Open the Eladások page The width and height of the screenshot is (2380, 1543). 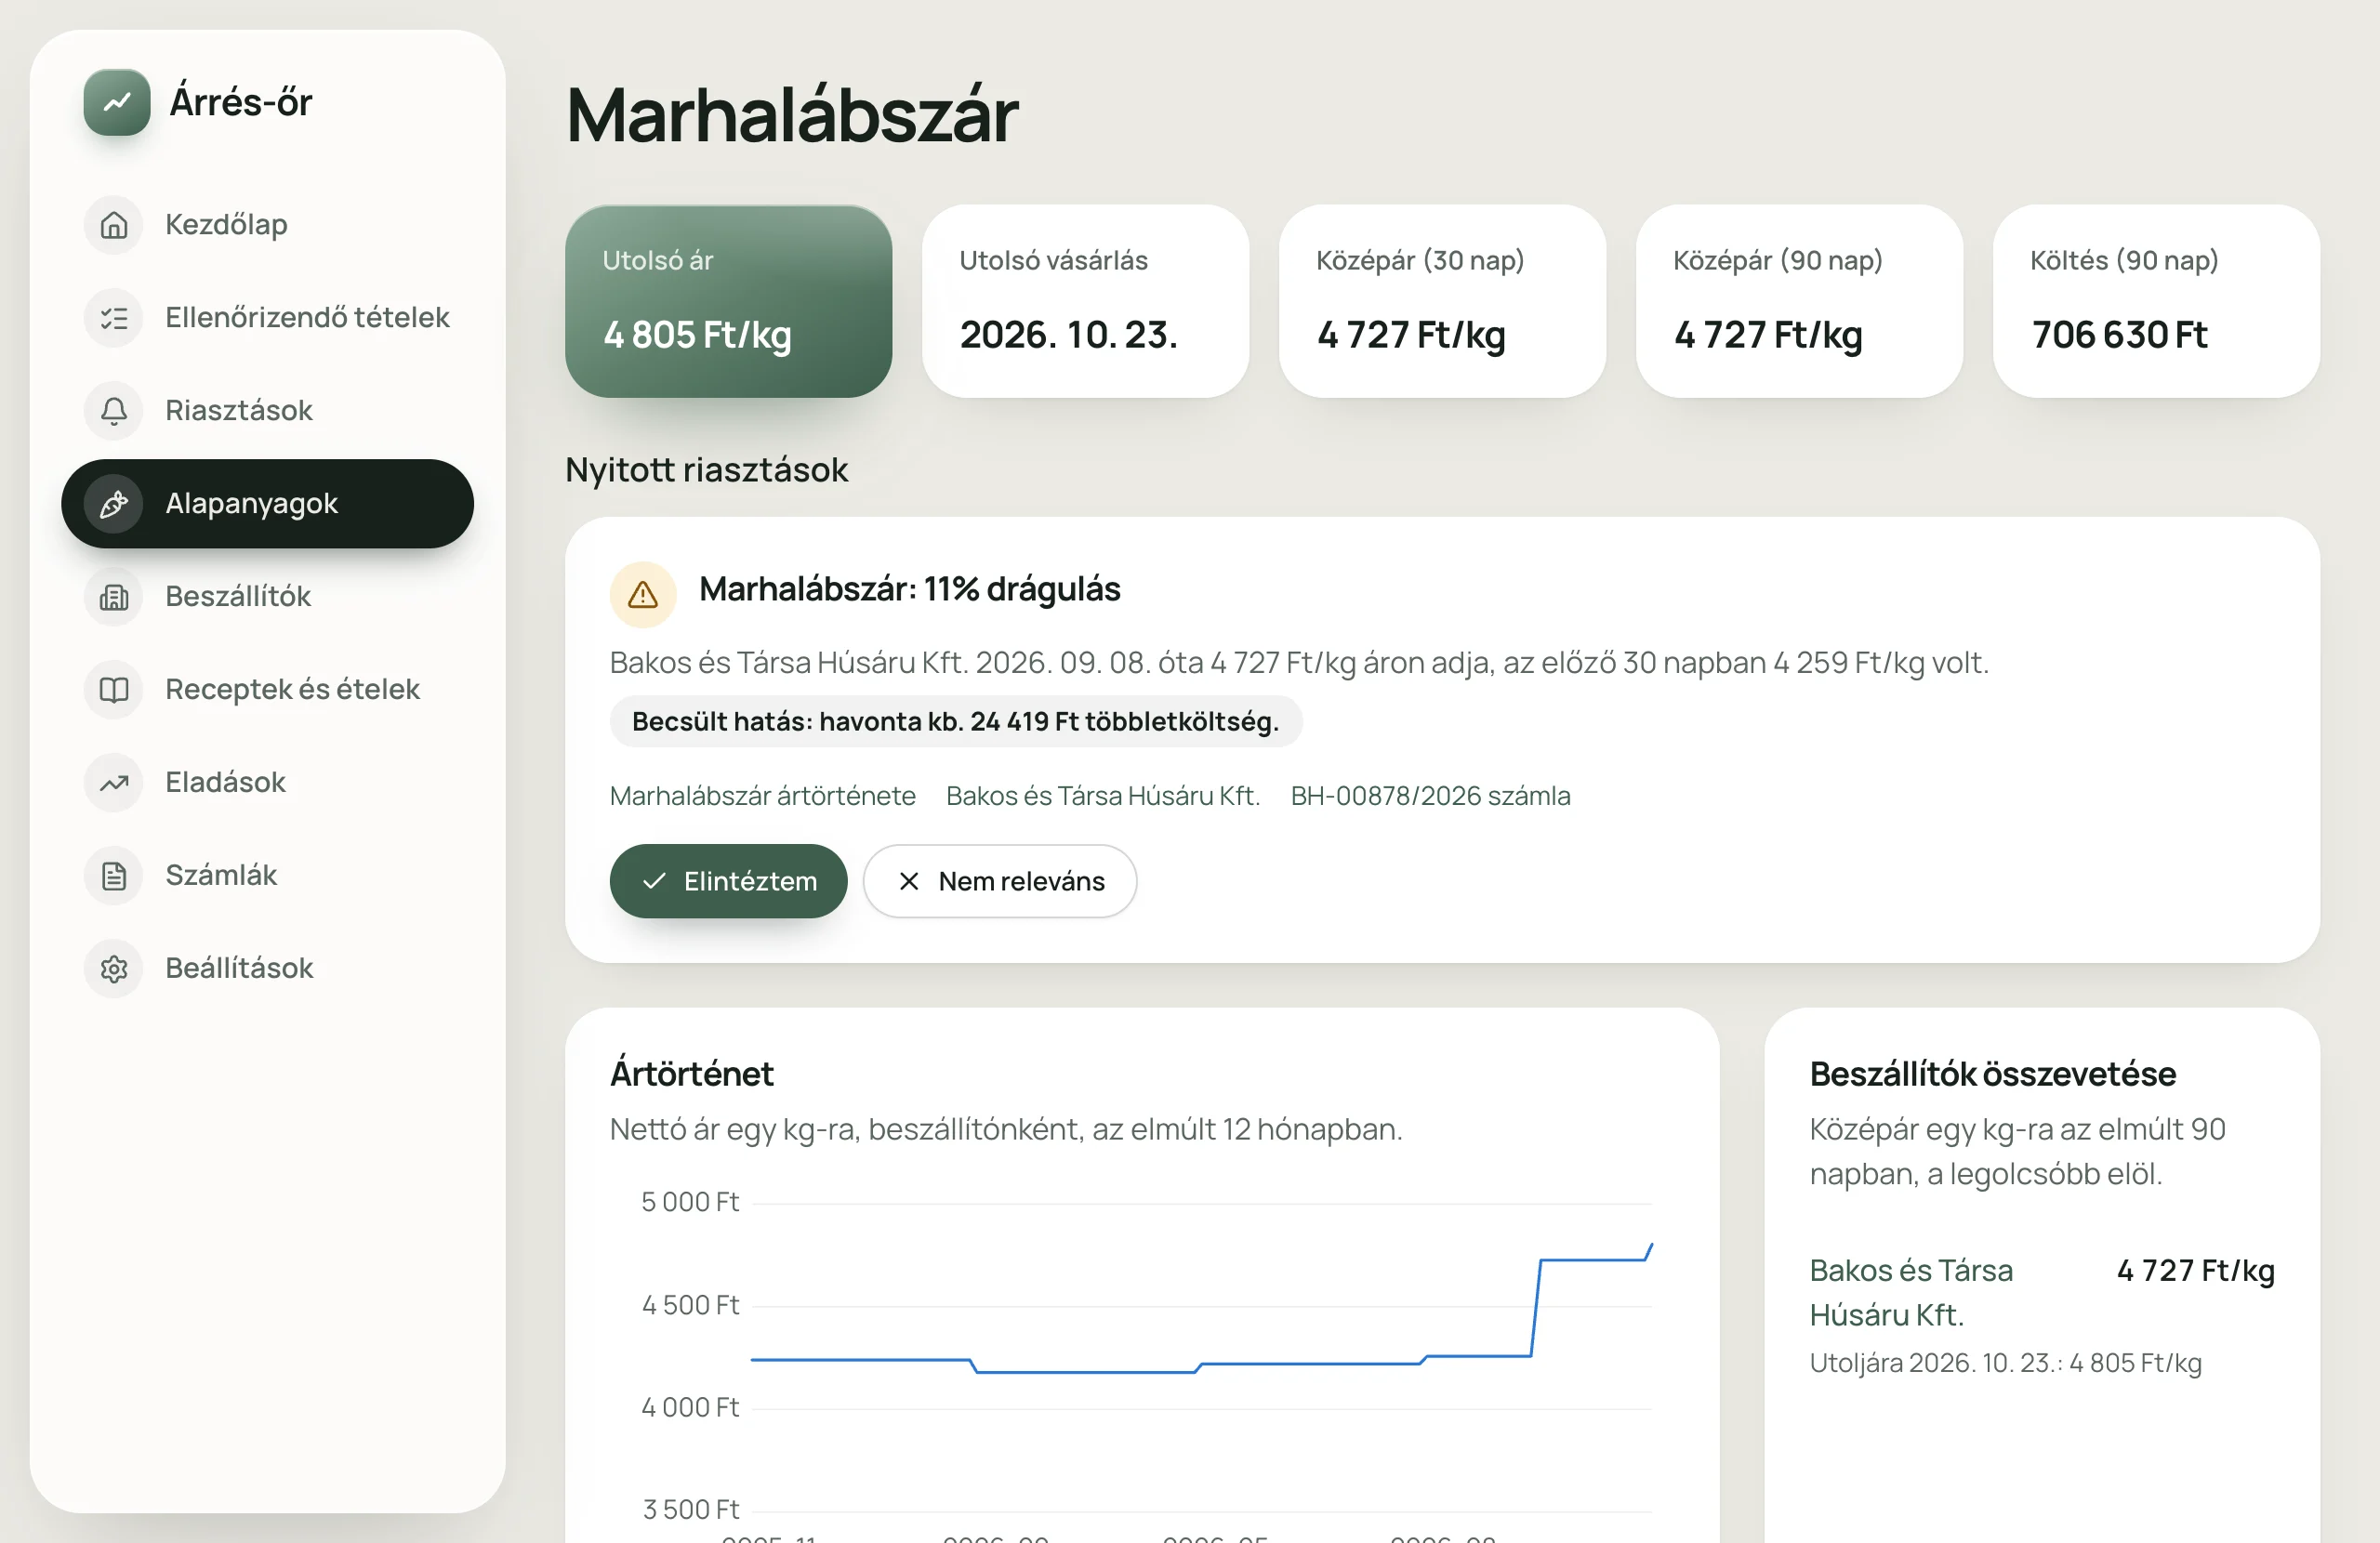click(x=267, y=783)
